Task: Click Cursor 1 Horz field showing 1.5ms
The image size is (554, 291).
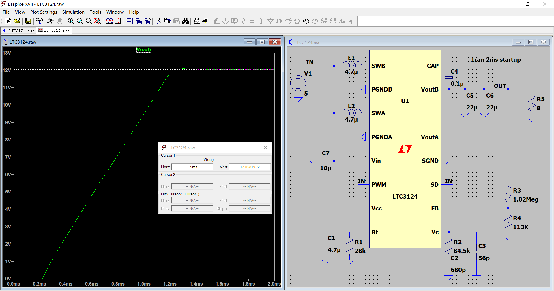Action: tap(192, 167)
